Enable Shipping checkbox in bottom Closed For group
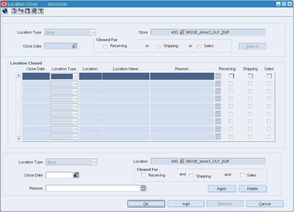294x212 pixels. click(191, 176)
